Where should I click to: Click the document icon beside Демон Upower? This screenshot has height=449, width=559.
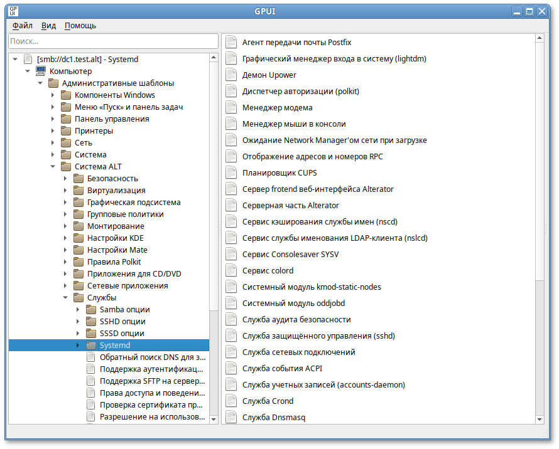point(231,75)
